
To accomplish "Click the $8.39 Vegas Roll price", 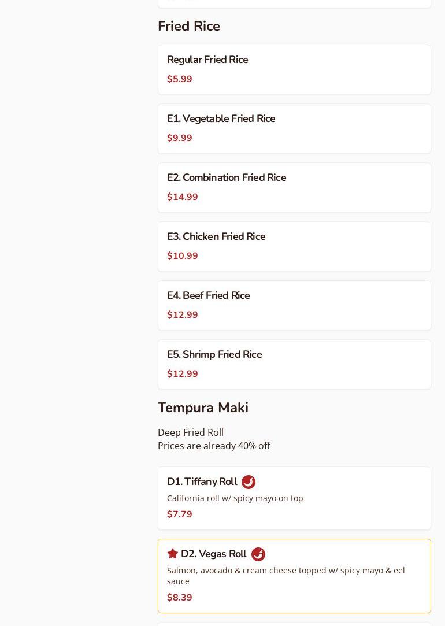I will tap(180, 597).
